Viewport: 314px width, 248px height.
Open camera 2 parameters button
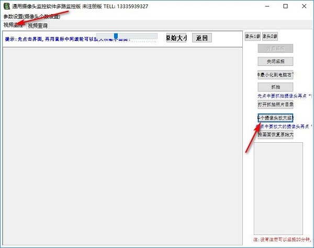tap(270, 36)
